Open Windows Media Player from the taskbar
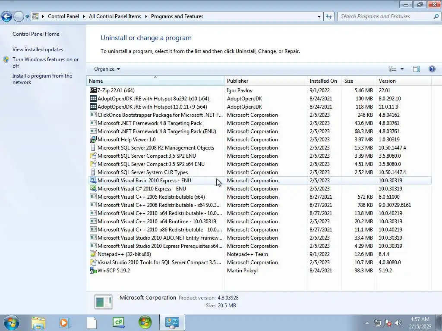 pos(64,322)
